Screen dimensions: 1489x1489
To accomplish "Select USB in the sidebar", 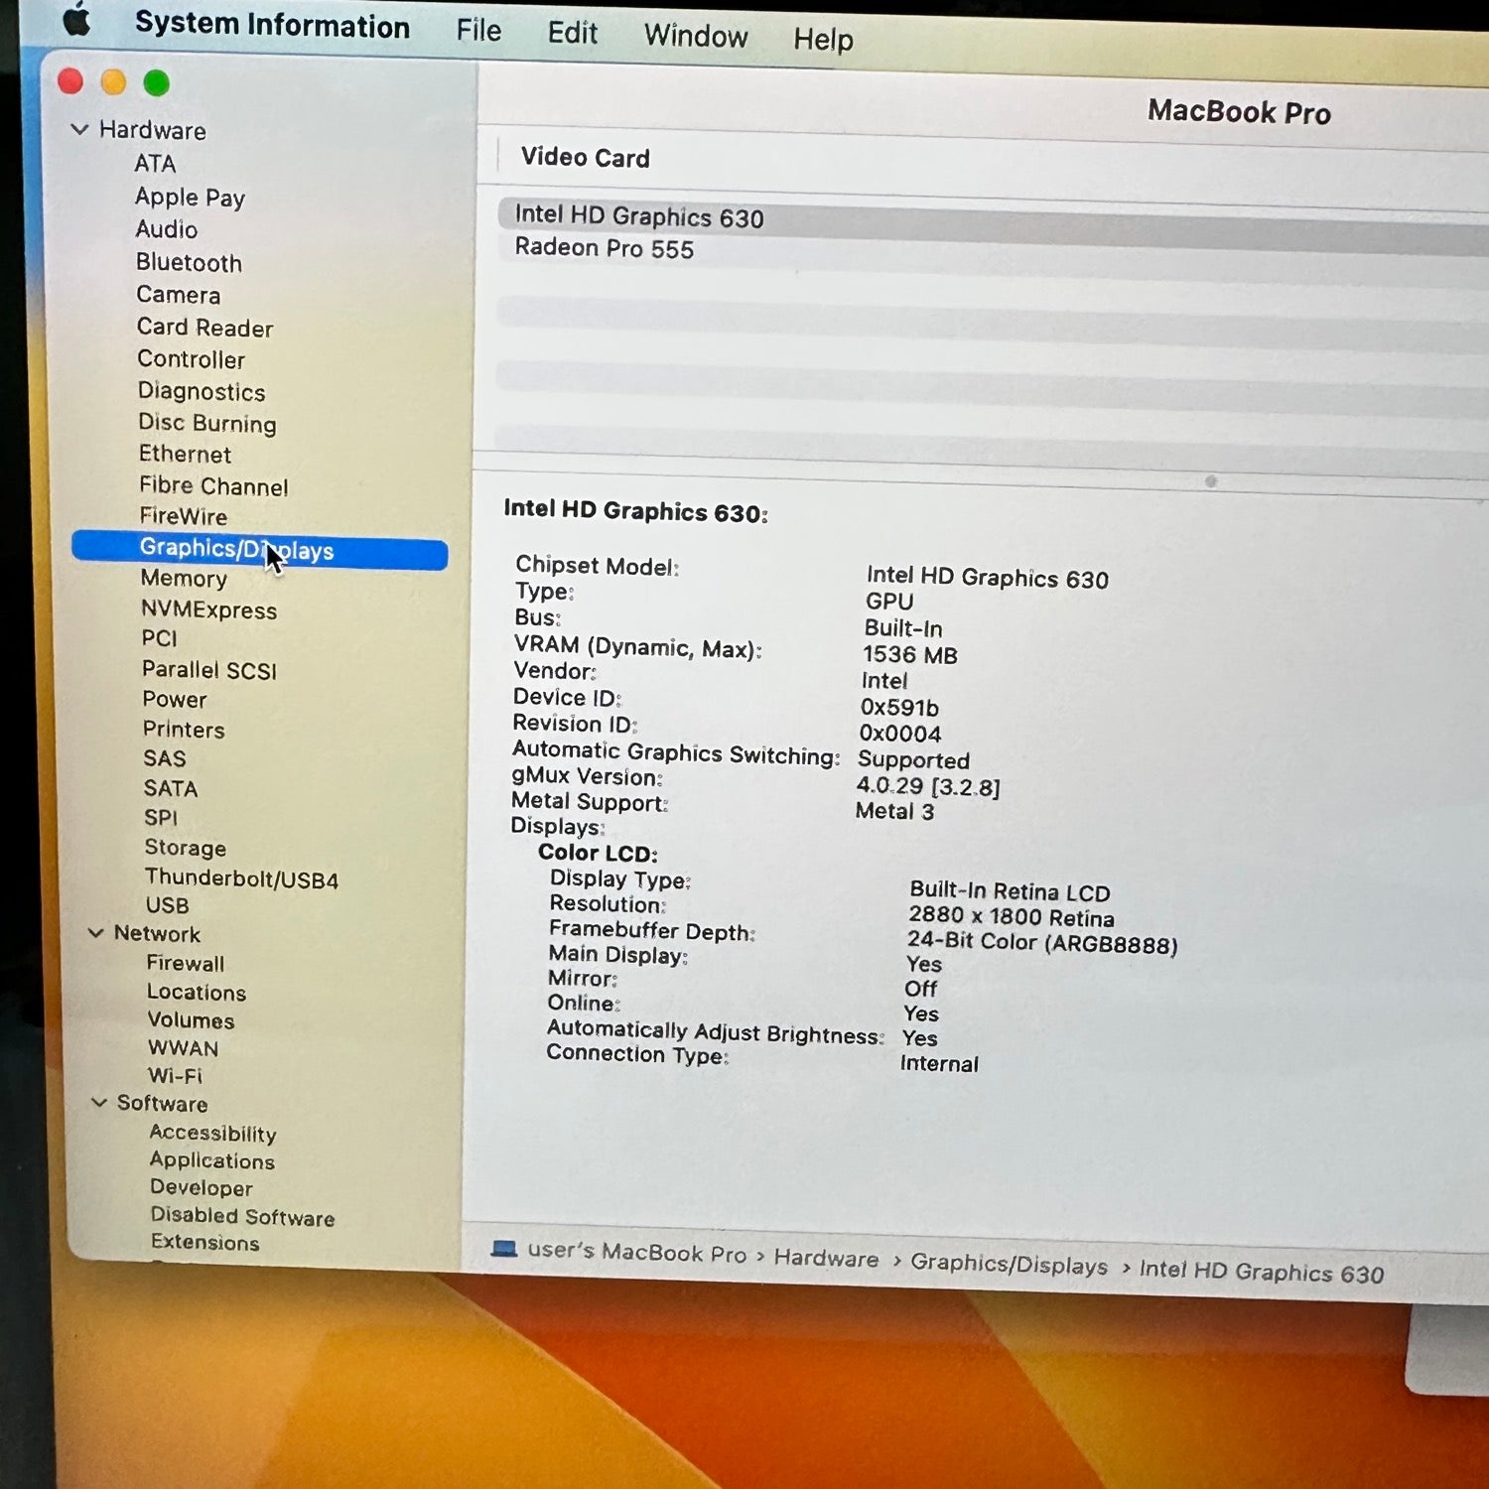I will click(167, 905).
